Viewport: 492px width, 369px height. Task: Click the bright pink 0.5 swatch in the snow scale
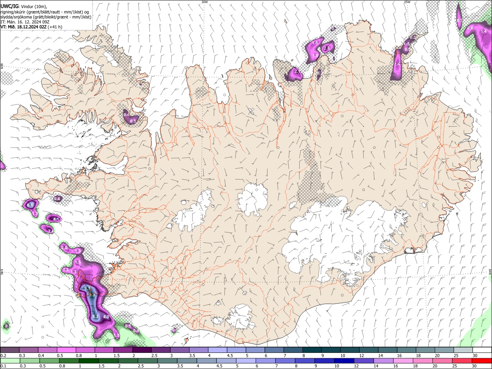66,350
